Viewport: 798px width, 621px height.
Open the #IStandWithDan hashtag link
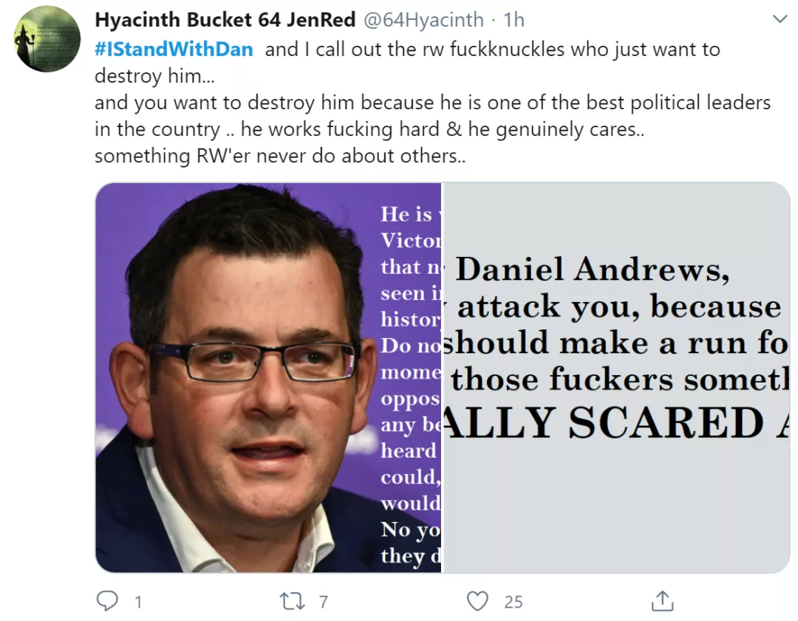(x=174, y=49)
